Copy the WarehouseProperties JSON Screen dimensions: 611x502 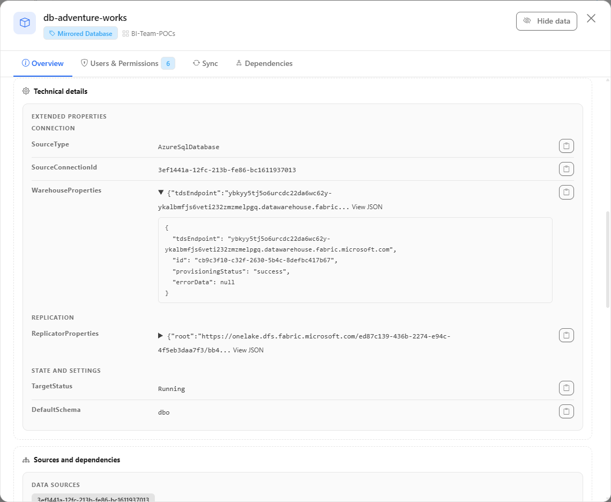click(566, 192)
